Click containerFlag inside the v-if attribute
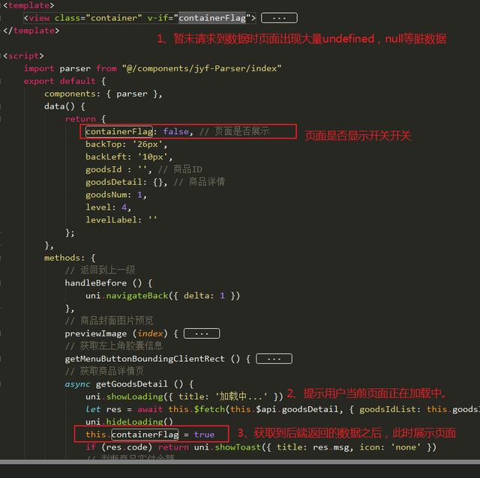Screen dimensions: 480x478 212,18
